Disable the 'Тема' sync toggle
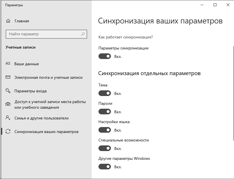The image size is (234, 179). coord(104,93)
